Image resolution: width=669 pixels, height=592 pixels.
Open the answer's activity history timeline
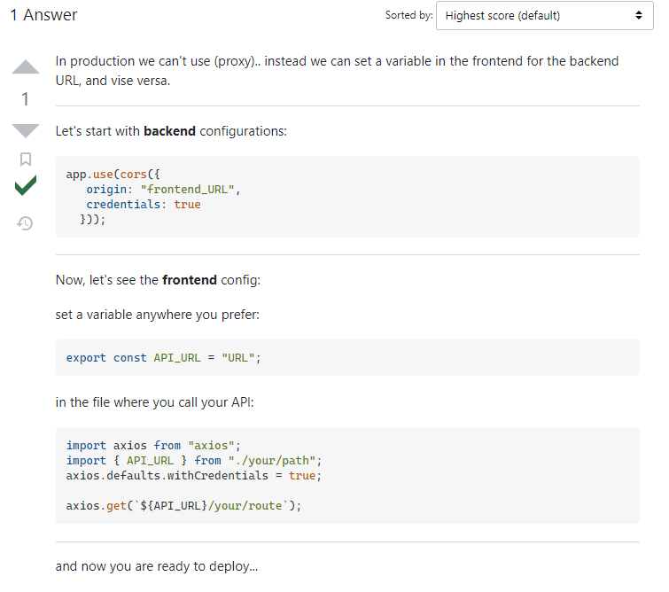coord(25,223)
